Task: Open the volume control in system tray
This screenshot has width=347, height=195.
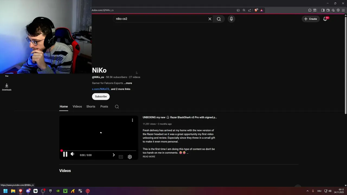Action: pyautogui.click(x=330, y=191)
